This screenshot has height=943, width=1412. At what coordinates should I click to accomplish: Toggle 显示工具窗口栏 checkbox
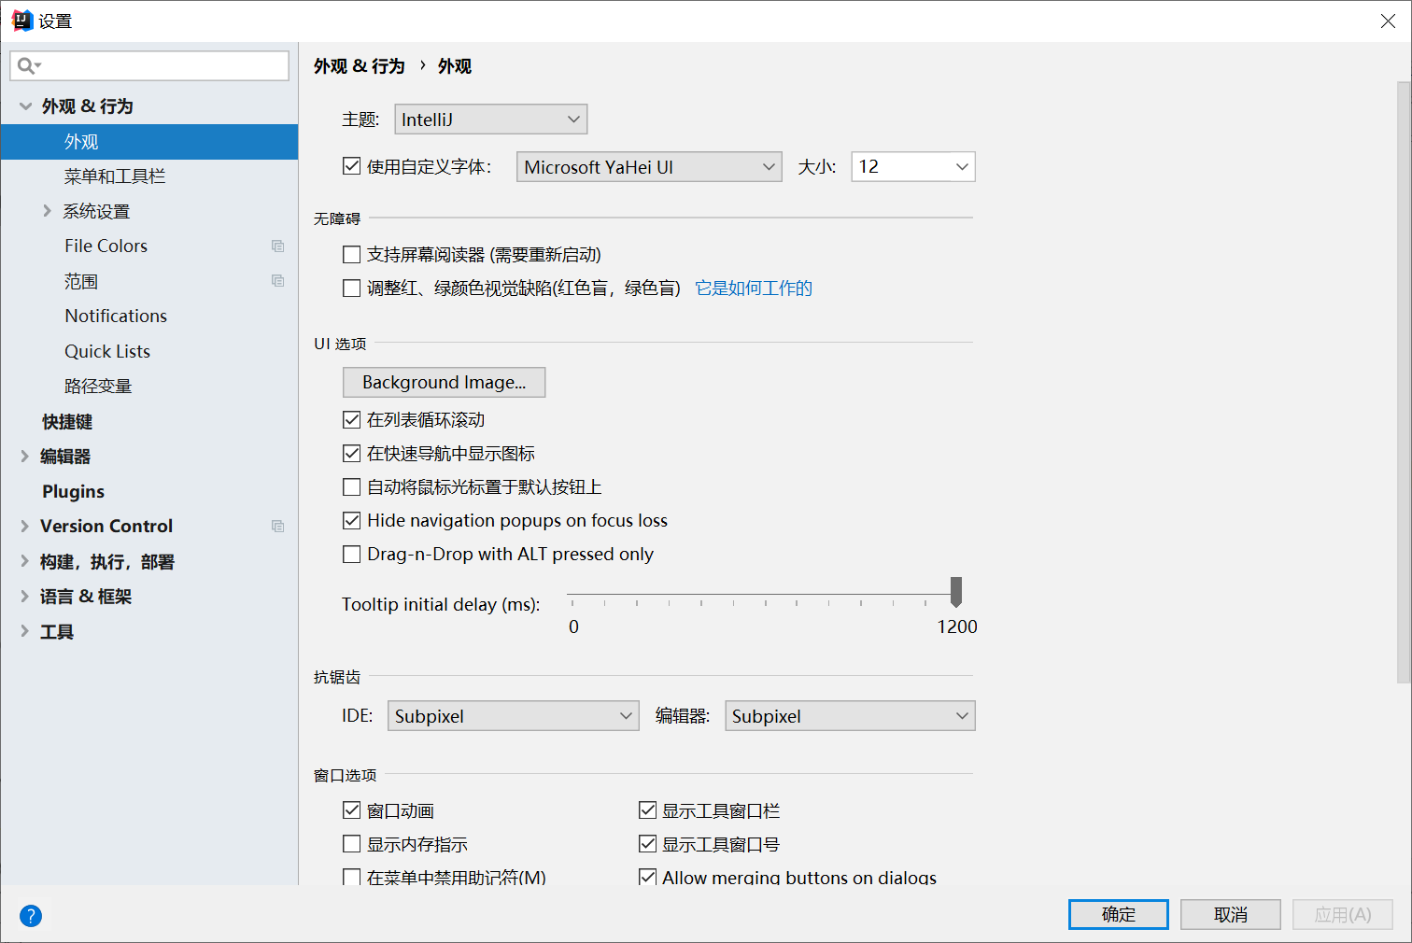pos(647,810)
